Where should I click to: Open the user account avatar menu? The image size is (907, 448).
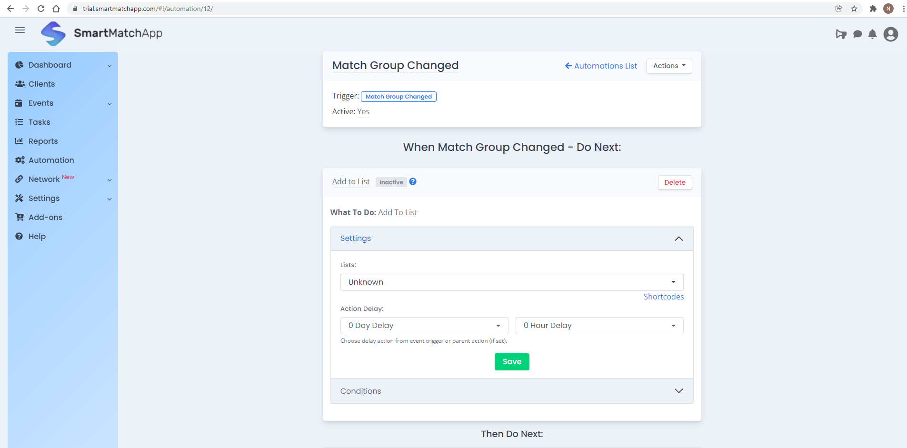[x=891, y=34]
